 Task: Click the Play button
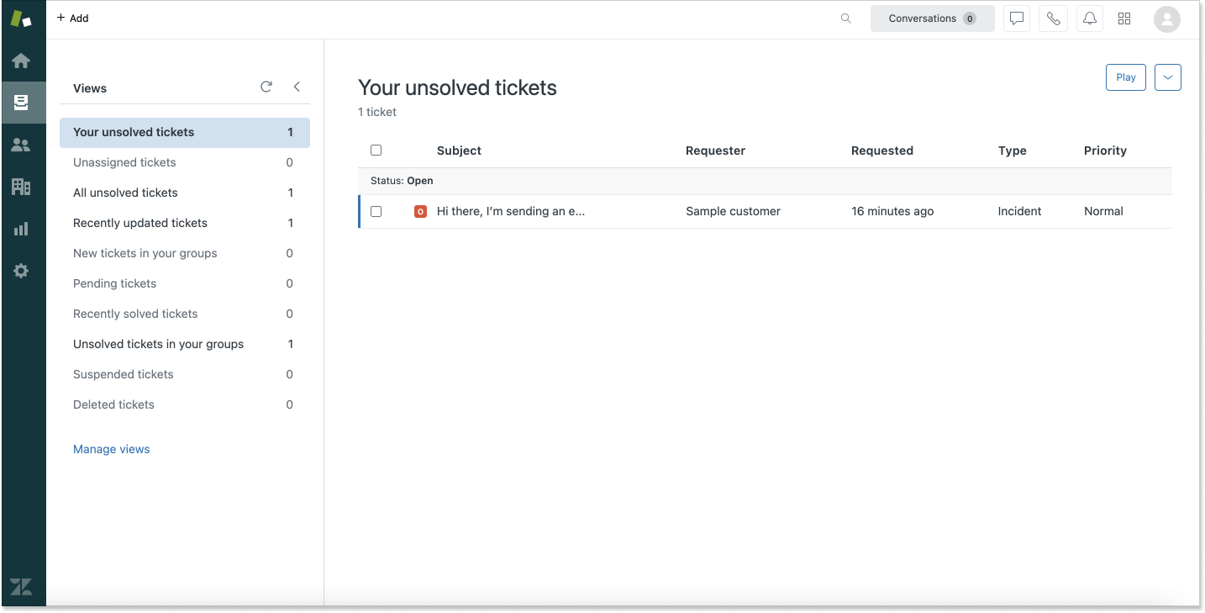[x=1125, y=77]
